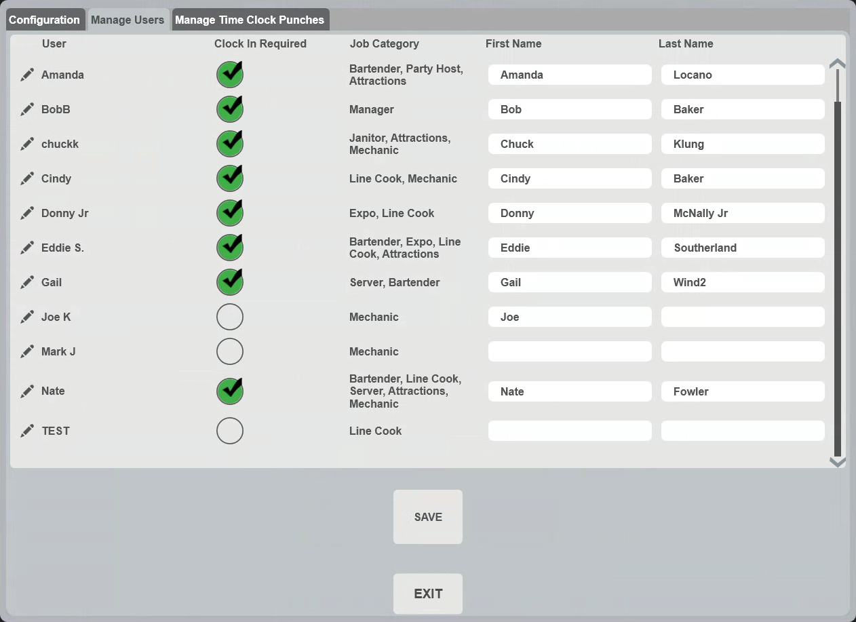Check Clock In Required for Mark J
The width and height of the screenshot is (856, 622).
point(230,351)
